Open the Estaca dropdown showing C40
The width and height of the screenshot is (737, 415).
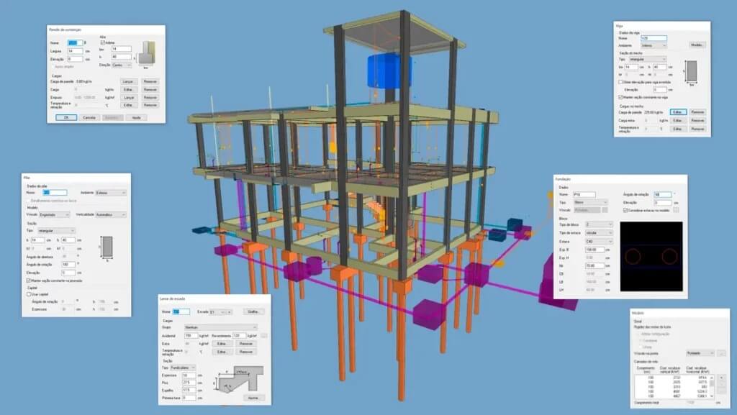pos(600,241)
